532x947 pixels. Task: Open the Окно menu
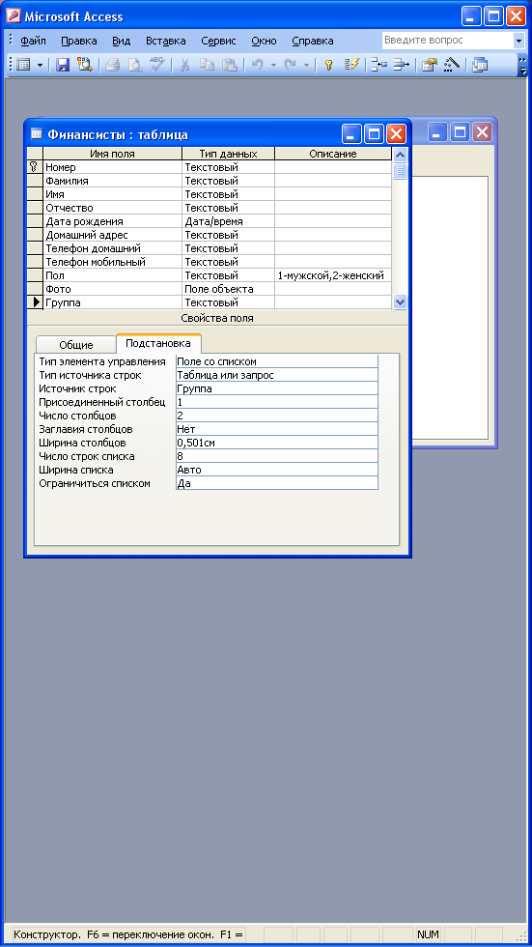[265, 41]
